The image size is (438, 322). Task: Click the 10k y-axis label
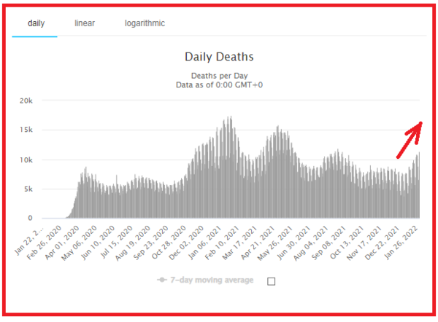click(x=26, y=160)
